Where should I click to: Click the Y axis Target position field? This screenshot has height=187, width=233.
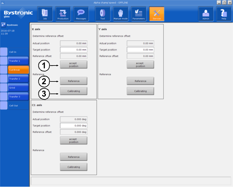140,50
